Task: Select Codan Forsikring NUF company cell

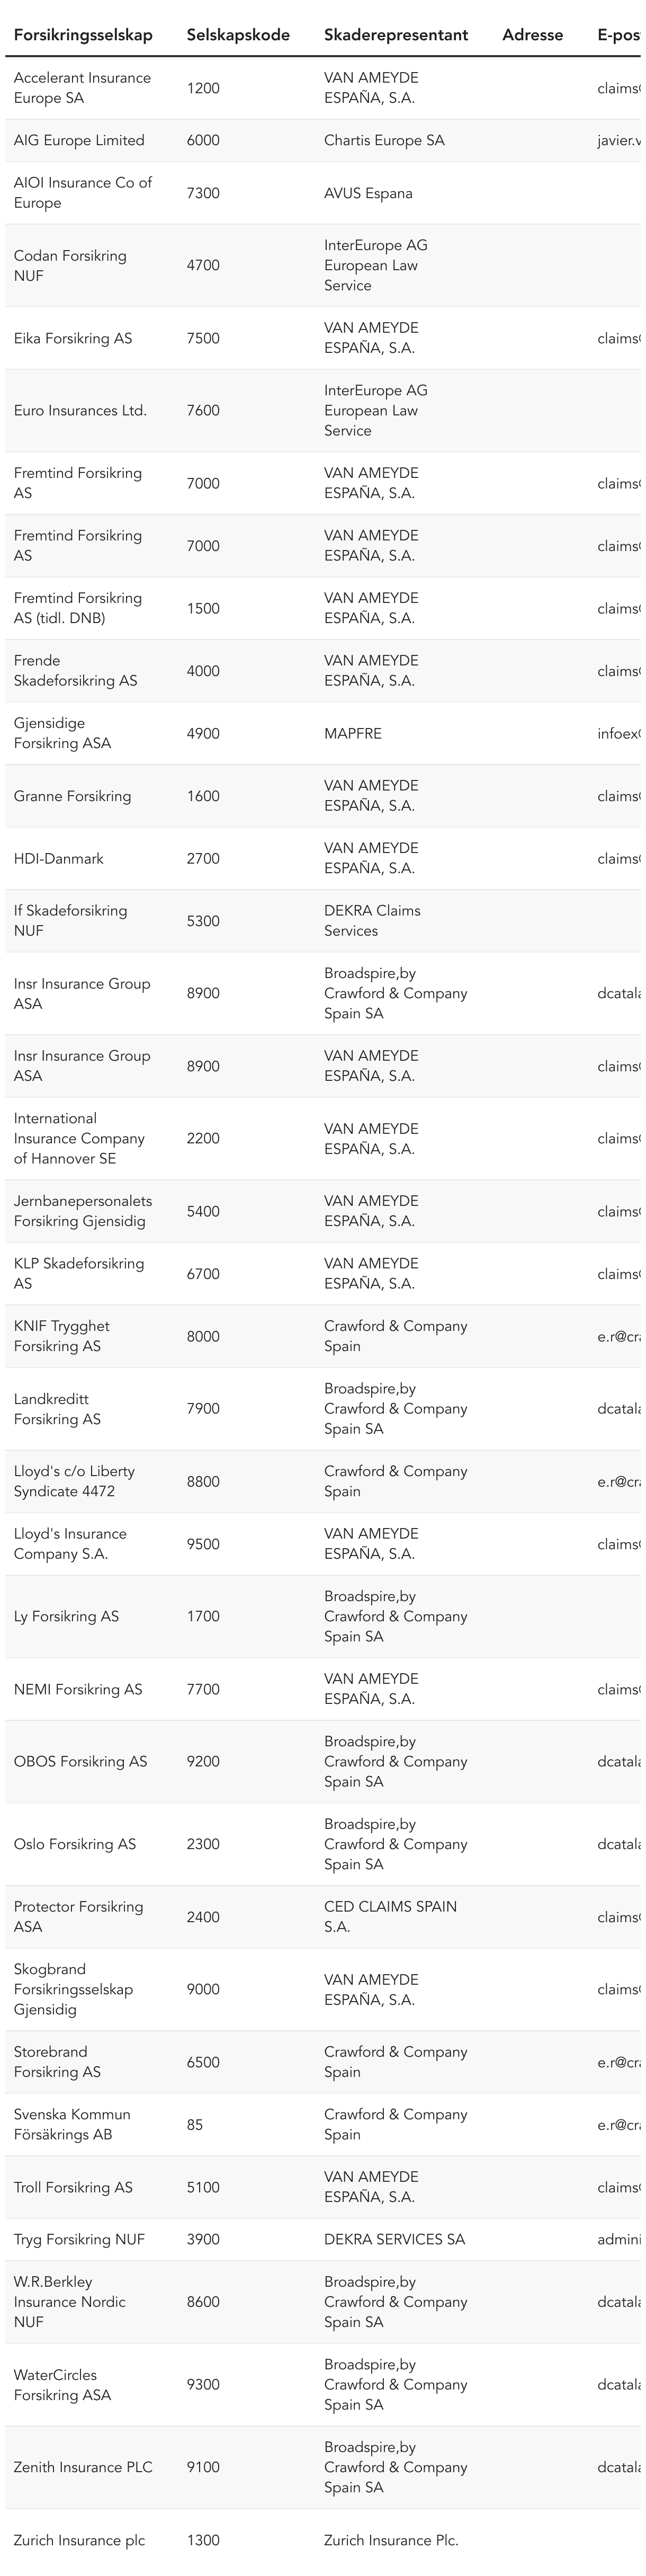Action: (x=70, y=265)
